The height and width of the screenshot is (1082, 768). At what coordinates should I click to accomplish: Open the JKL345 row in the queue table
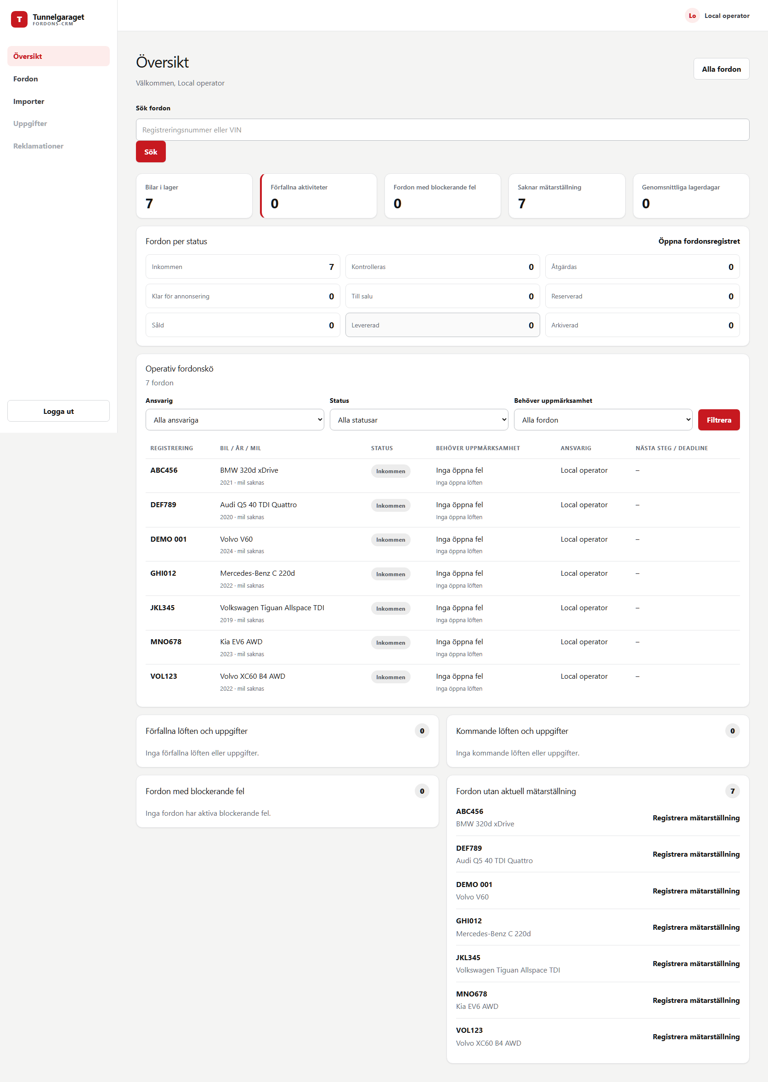click(442, 613)
